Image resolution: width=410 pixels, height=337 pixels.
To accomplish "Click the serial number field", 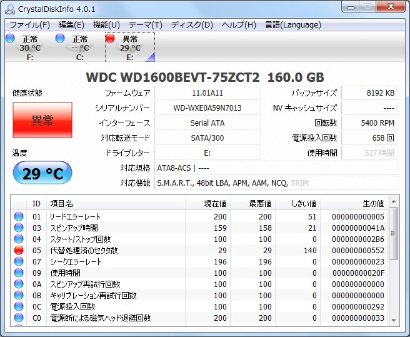I will (x=207, y=108).
